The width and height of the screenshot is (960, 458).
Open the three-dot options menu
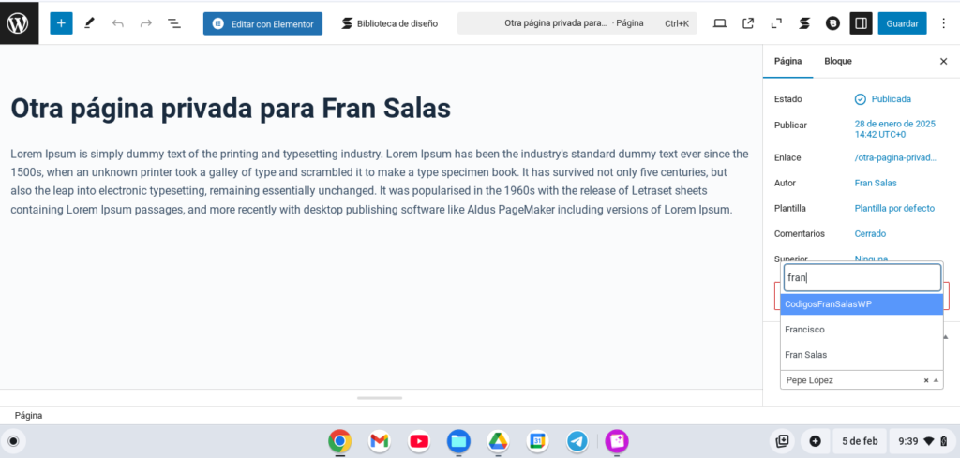943,23
